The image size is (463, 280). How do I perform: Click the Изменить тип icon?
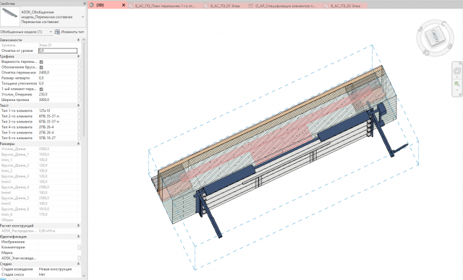coord(57,32)
